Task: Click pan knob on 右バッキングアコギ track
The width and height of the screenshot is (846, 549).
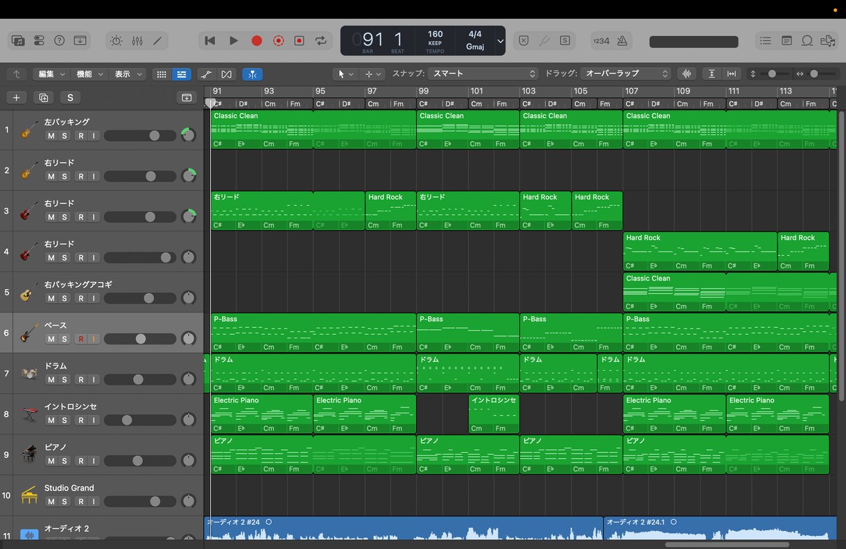Action: 188,298
